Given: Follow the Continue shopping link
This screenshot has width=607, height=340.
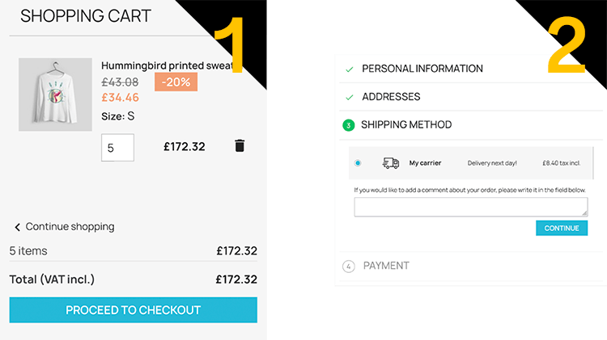Looking at the screenshot, I should tap(70, 227).
